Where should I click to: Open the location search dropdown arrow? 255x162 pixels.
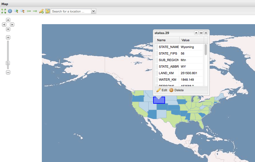(x=93, y=11)
